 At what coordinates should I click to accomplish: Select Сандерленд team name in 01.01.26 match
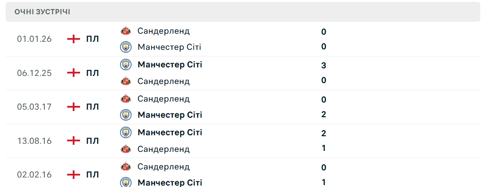pos(163,31)
